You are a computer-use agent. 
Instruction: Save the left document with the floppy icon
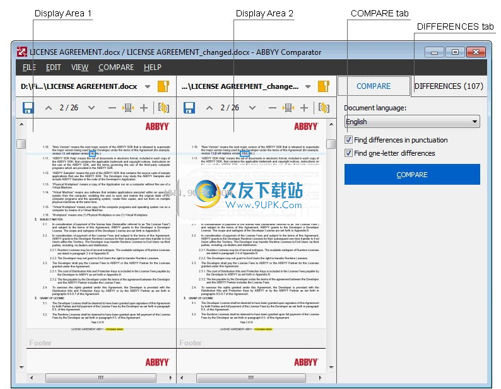(28, 108)
